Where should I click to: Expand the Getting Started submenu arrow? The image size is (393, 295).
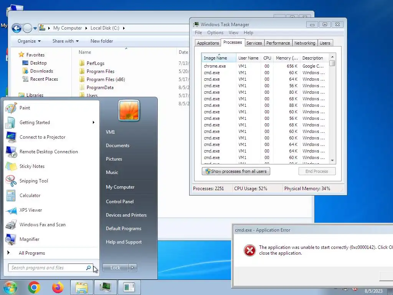click(x=94, y=123)
